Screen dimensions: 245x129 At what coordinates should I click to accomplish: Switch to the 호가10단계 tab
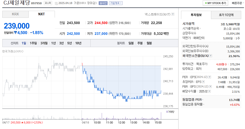226,15
